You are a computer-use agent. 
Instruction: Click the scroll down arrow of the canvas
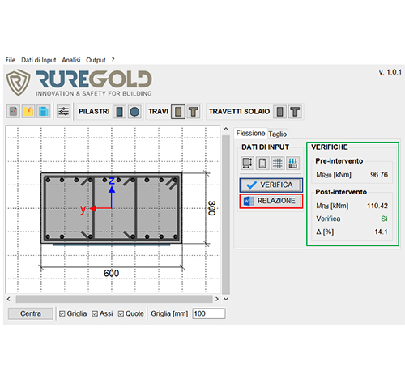(226, 299)
